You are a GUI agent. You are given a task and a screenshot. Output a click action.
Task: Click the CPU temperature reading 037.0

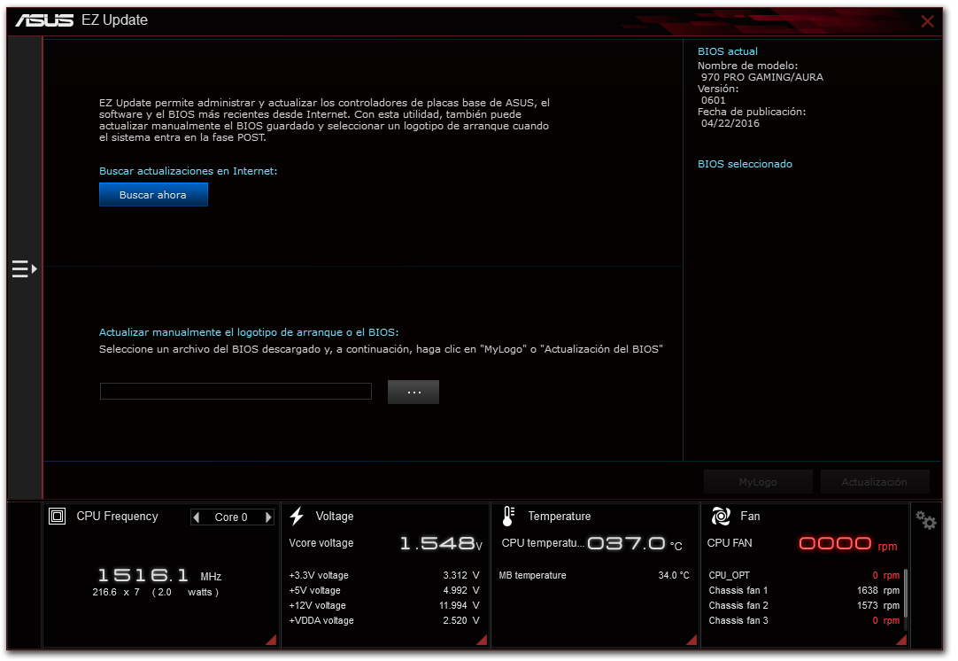[x=634, y=544]
